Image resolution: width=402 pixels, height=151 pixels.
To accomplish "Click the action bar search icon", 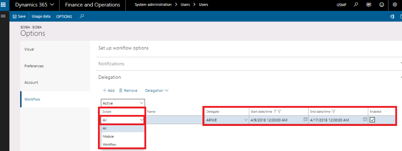I will tap(82, 16).
